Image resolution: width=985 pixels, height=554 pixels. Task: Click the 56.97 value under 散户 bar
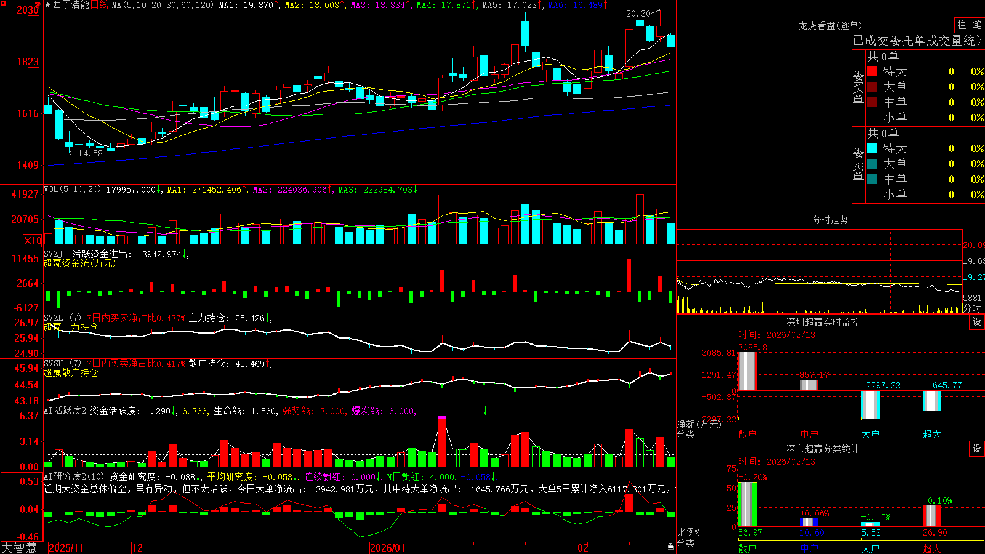(750, 532)
